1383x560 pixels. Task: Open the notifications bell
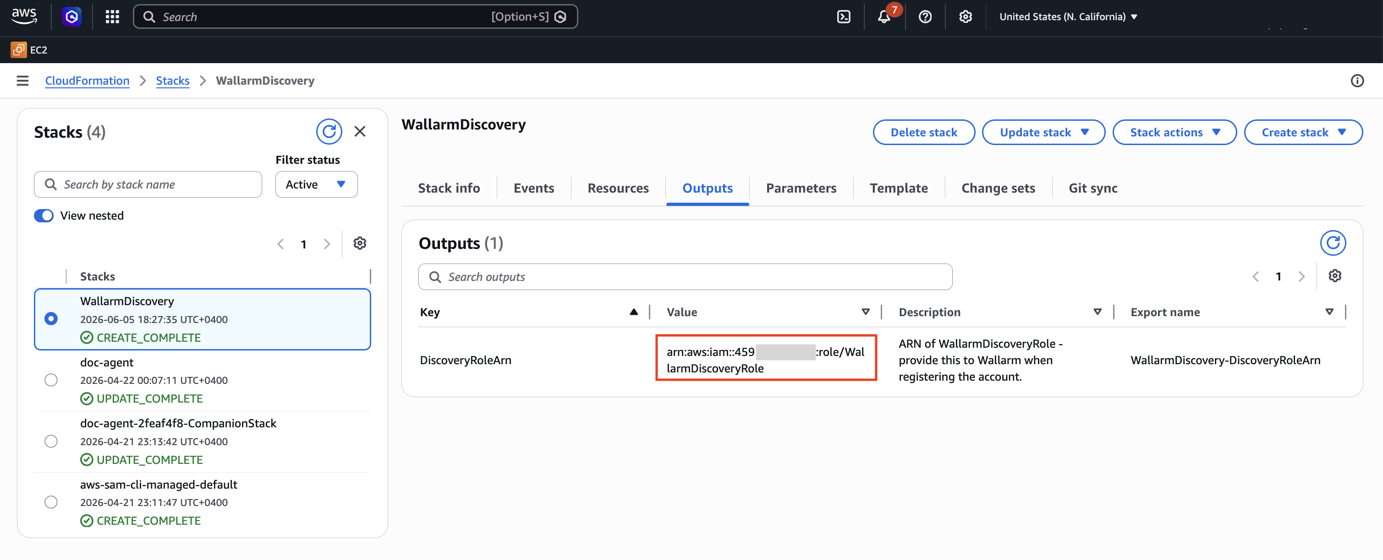point(884,16)
